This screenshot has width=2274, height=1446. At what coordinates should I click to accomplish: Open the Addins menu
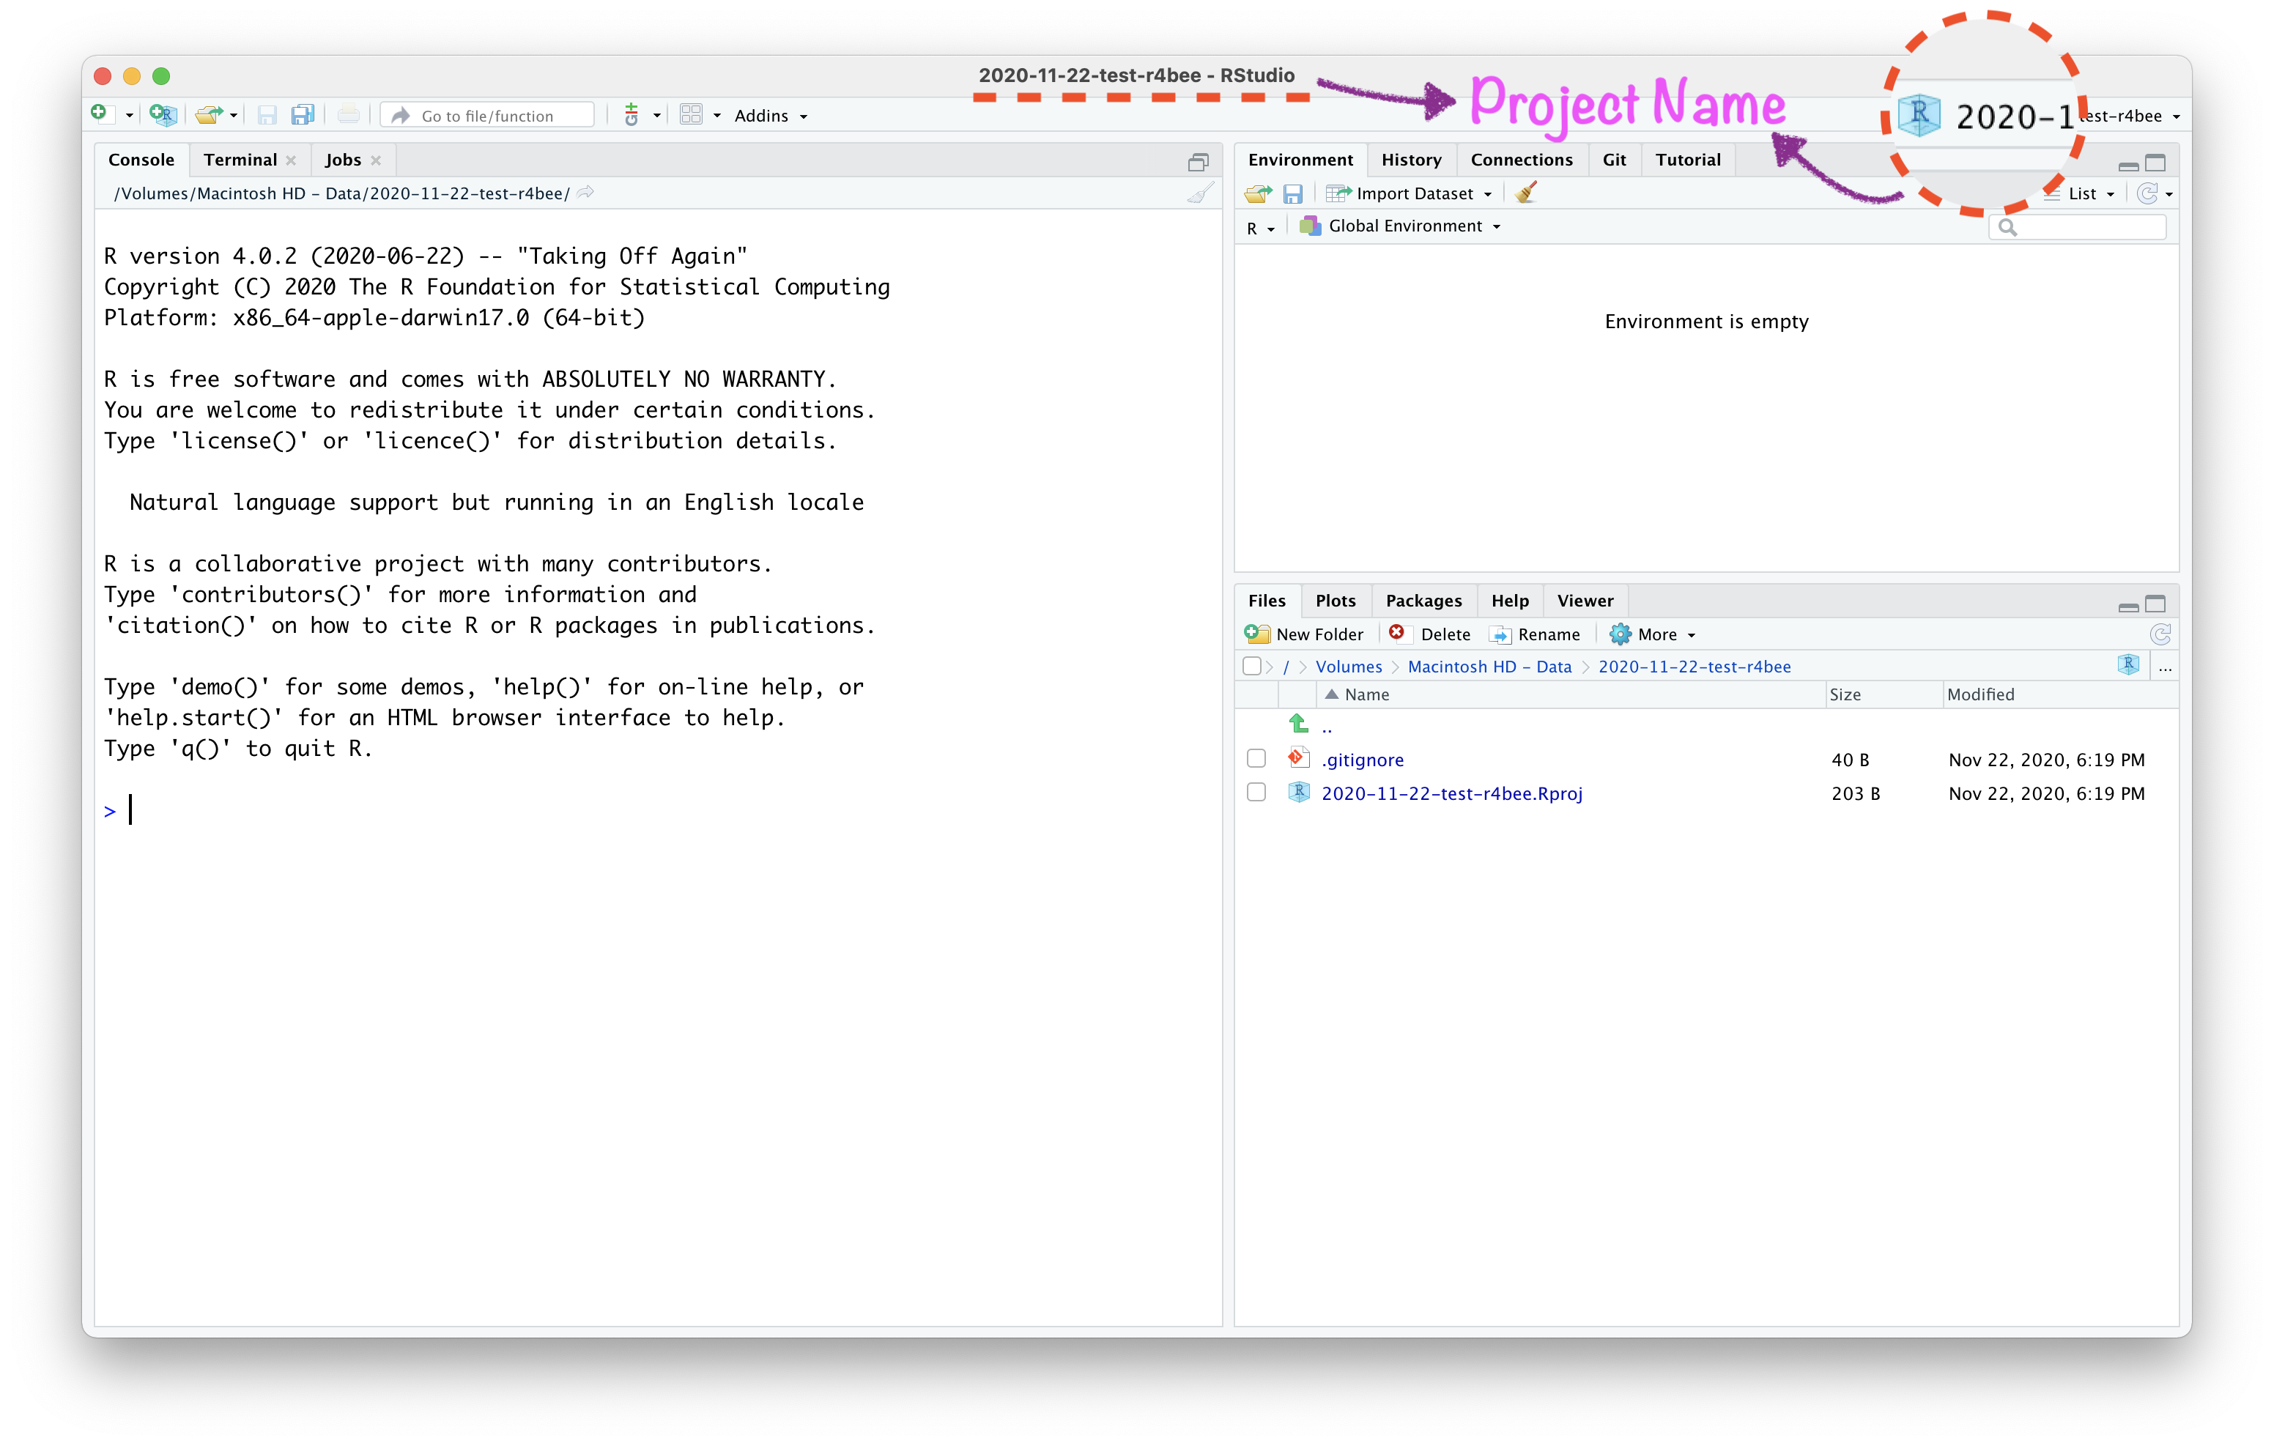(771, 115)
